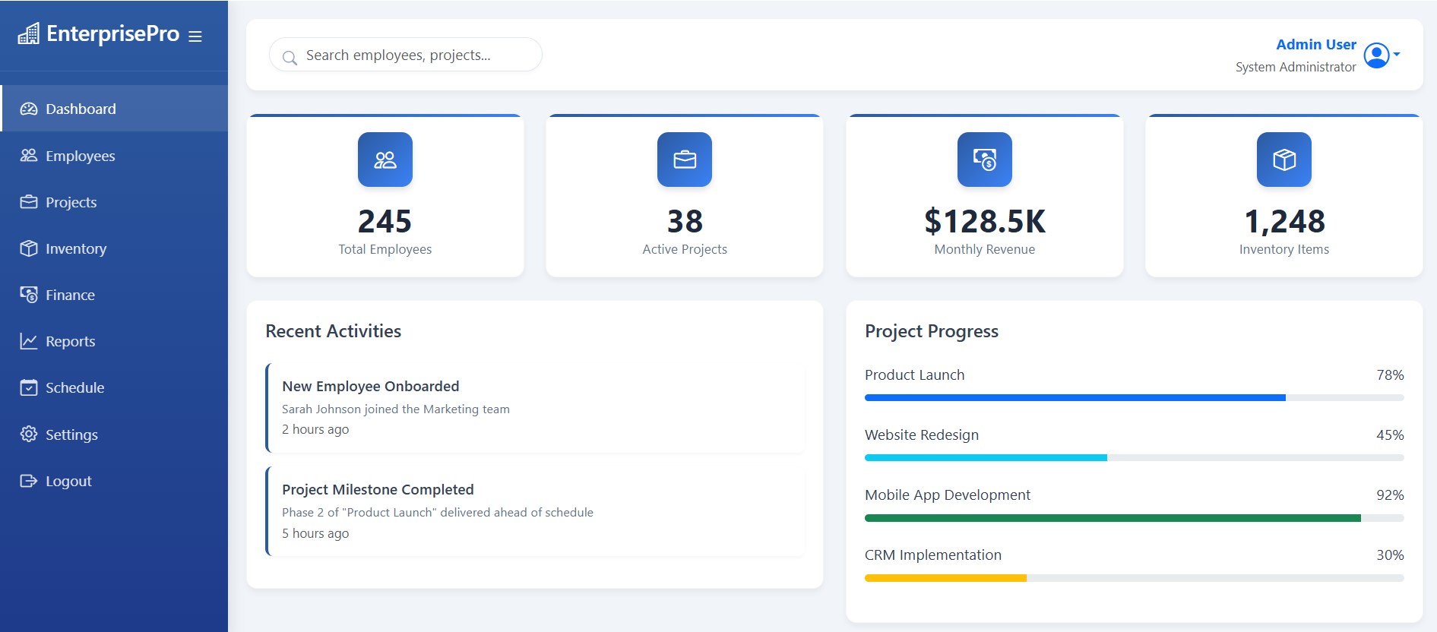Select Schedule in the sidebar
The image size is (1437, 632).
click(x=74, y=387)
